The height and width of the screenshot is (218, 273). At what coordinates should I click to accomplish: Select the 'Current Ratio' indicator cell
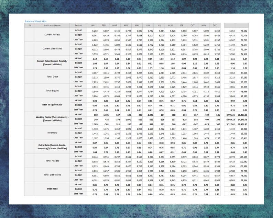click(x=52, y=63)
